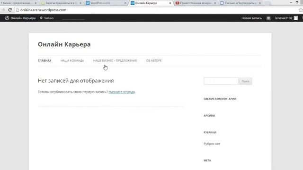Screen dimensions: 303x170
Task: Open the WordPress globe icon in admin bar
Action: (x=7, y=18)
